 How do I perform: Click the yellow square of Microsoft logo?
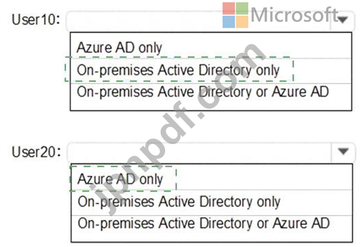[x=242, y=22]
